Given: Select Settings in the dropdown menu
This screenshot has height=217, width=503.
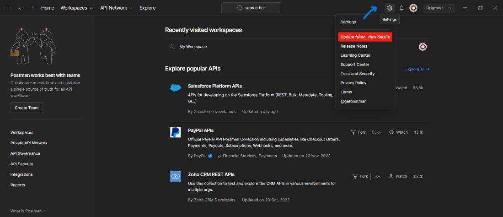Looking at the screenshot, I should tap(348, 22).
